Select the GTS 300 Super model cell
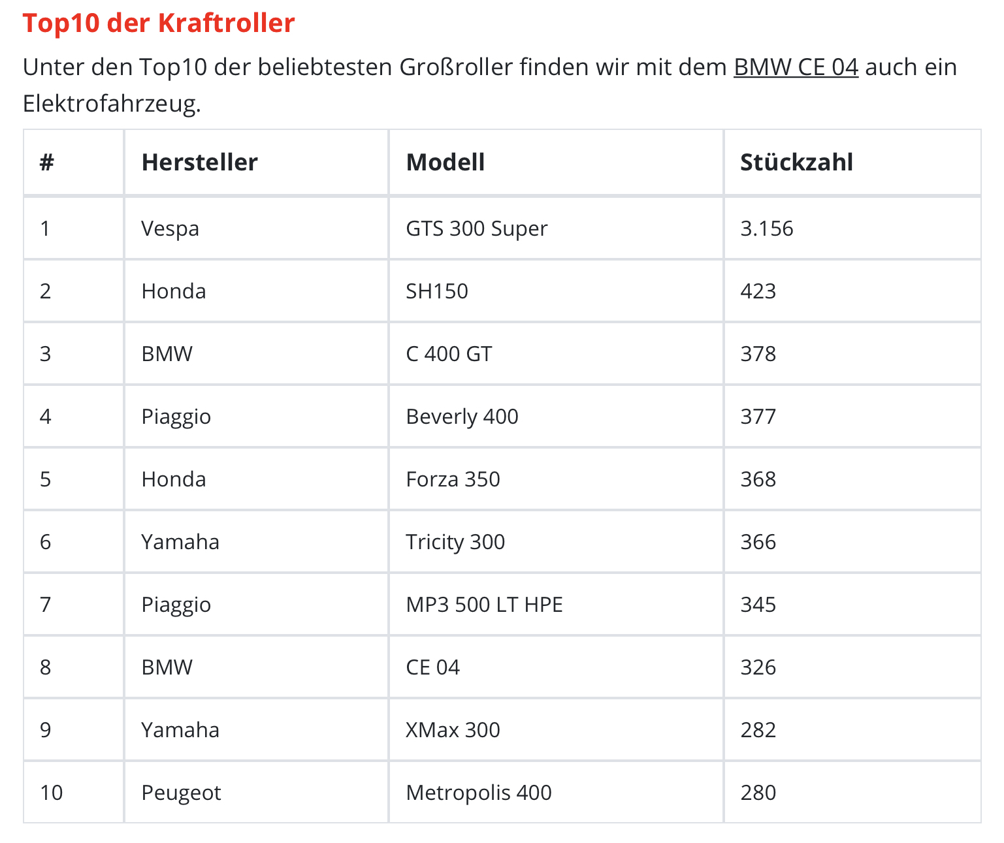The height and width of the screenshot is (843, 1004). [476, 229]
